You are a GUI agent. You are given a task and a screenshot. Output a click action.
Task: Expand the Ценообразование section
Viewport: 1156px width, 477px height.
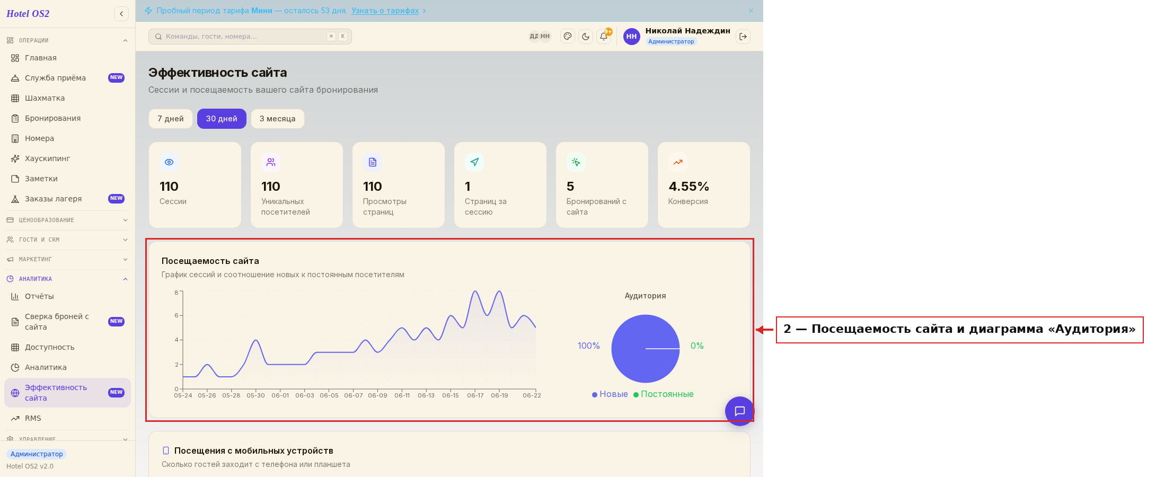pos(67,220)
